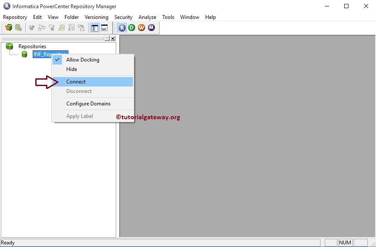This screenshot has height=247, width=376.
Task: Click the INF_Repository database icon
Action: (x=25, y=55)
